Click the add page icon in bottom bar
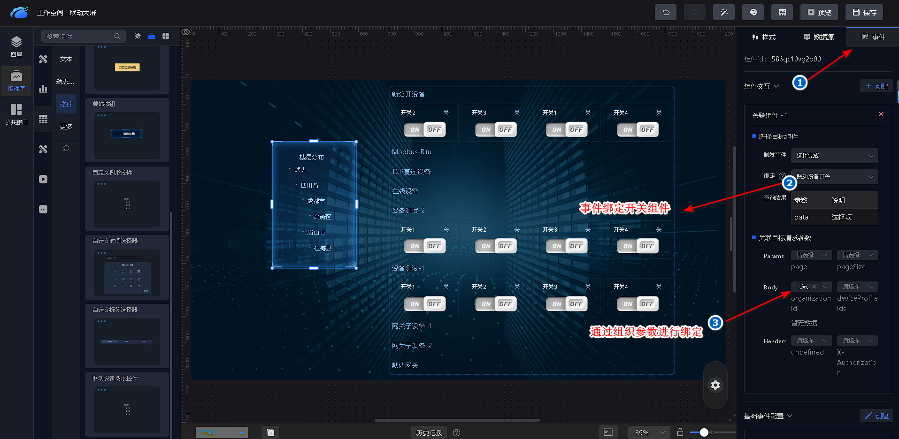 tap(270, 432)
